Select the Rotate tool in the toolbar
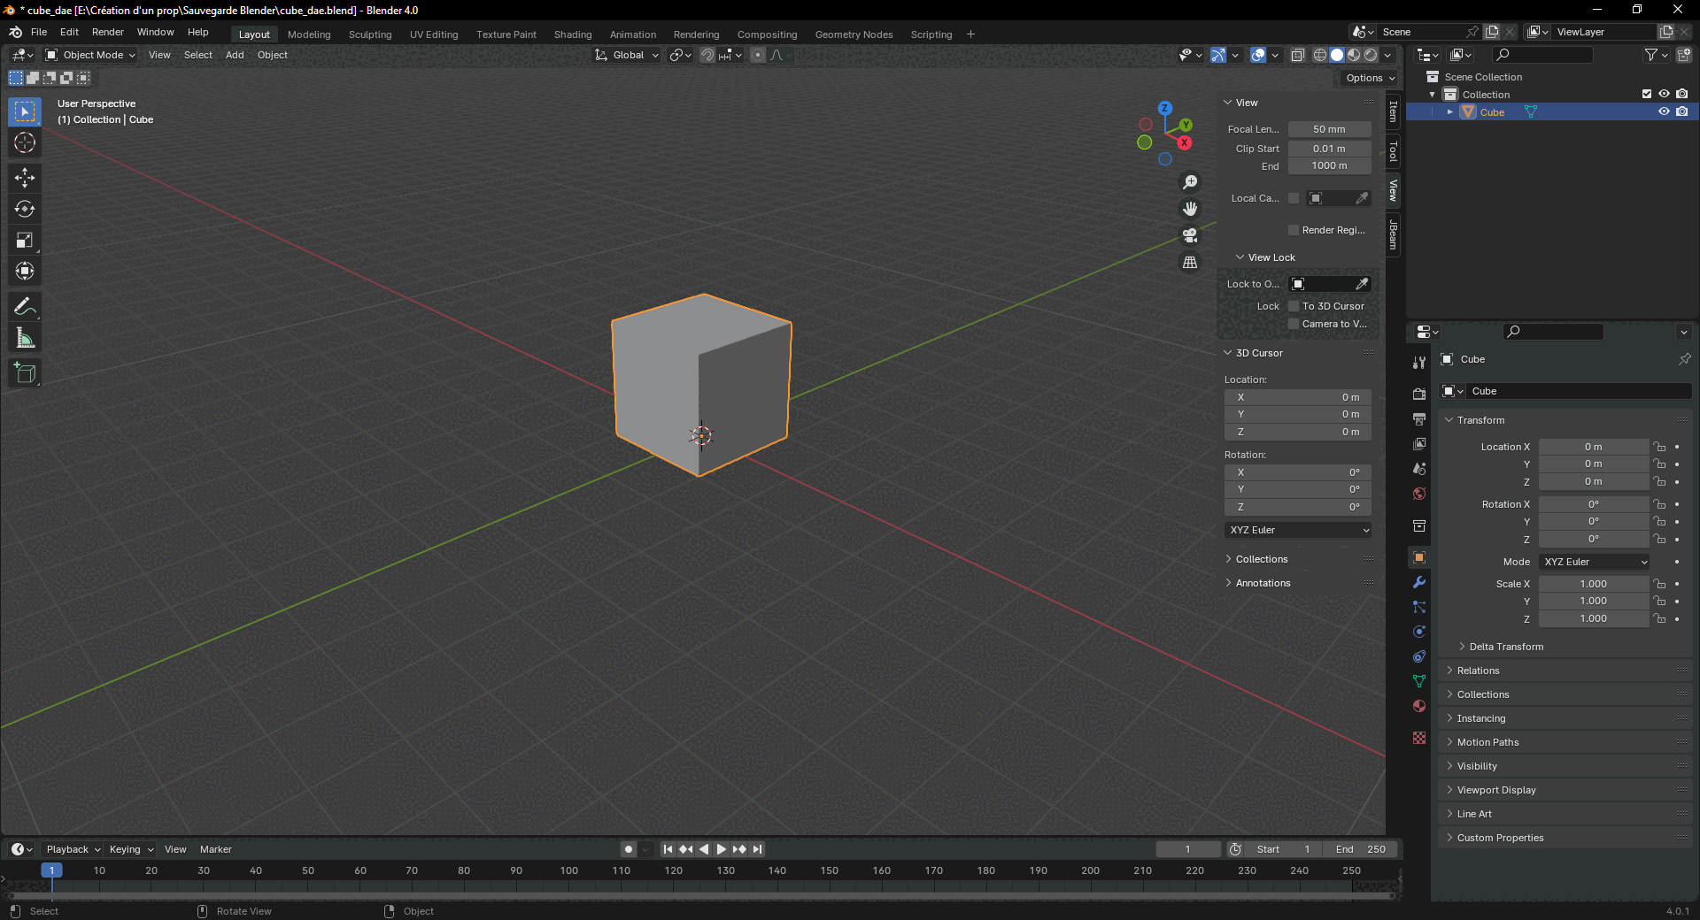The width and height of the screenshot is (1700, 920). point(25,209)
